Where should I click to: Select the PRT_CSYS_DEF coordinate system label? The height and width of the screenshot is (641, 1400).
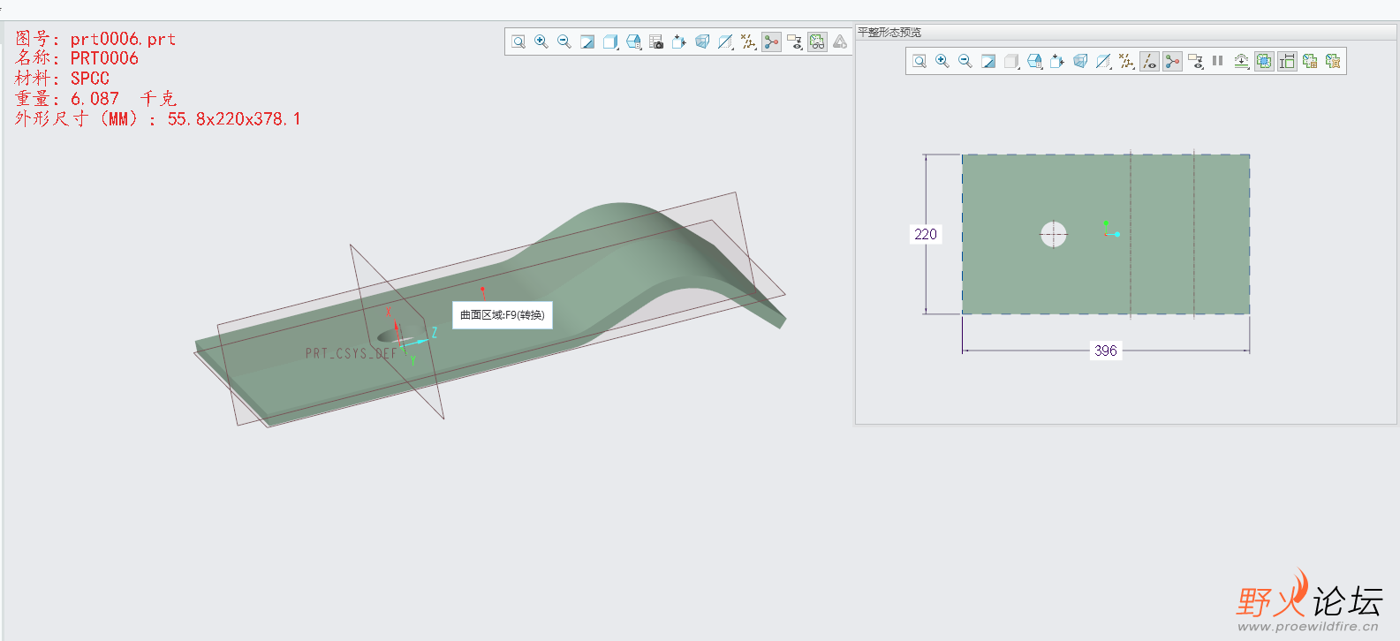pos(351,353)
